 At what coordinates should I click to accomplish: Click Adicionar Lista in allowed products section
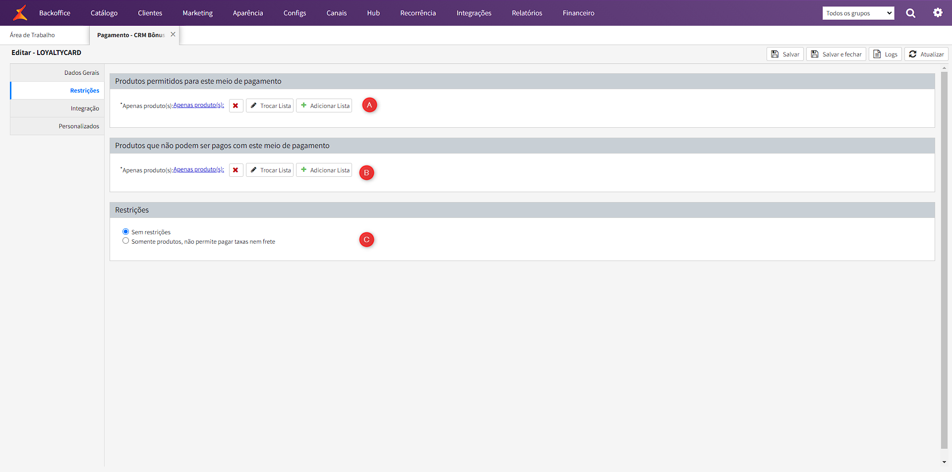(324, 105)
